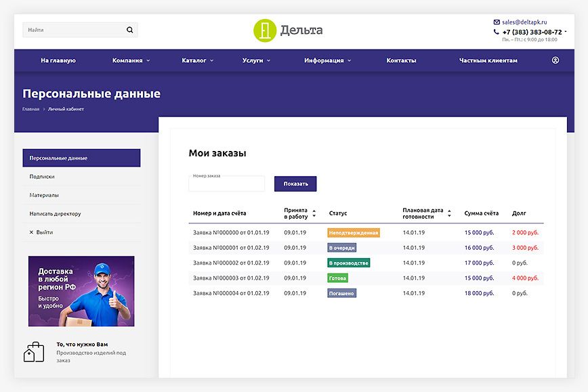Open Заявка №000003 от 01.02.19
The image size is (588, 392).
point(231,278)
